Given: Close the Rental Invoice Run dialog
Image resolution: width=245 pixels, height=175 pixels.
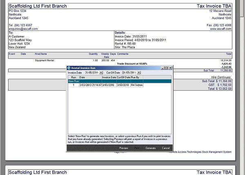Looking at the screenshot, I should coord(170,68).
